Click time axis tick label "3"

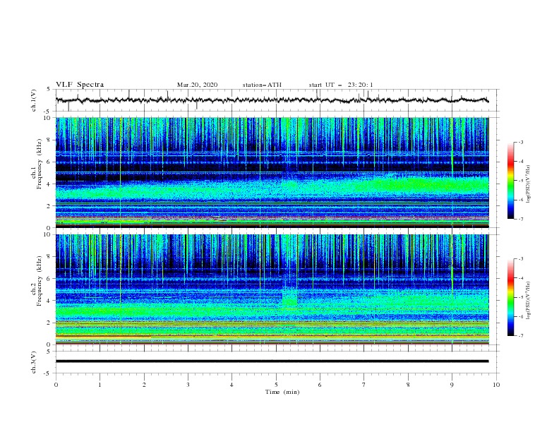(x=188, y=385)
